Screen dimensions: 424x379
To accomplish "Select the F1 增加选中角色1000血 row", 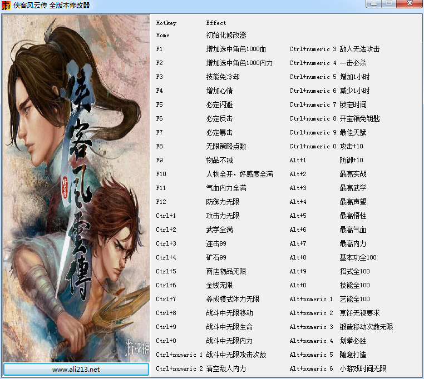I will (x=211, y=49).
